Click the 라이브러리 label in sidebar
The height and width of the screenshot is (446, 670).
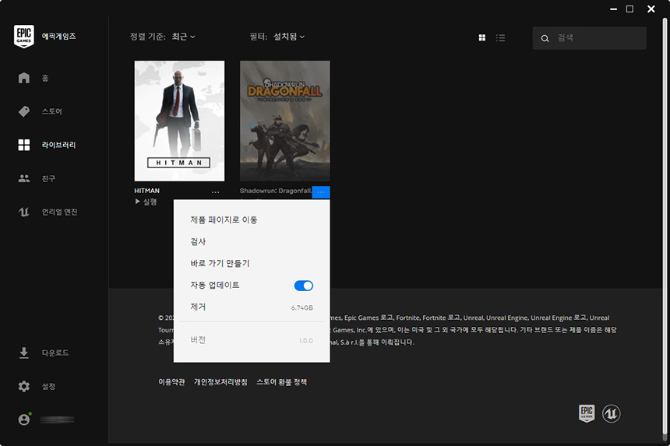[x=58, y=145]
